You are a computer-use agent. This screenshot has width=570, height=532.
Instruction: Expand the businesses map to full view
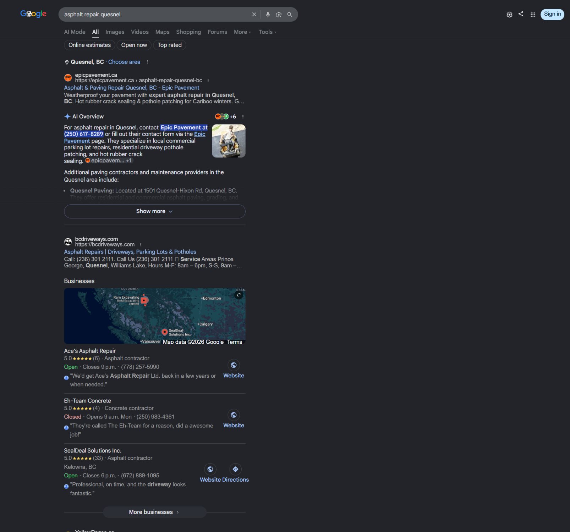coord(239,295)
